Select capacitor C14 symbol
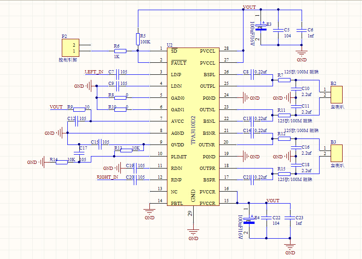Screen dimensions: 362x259 point(252,133)
